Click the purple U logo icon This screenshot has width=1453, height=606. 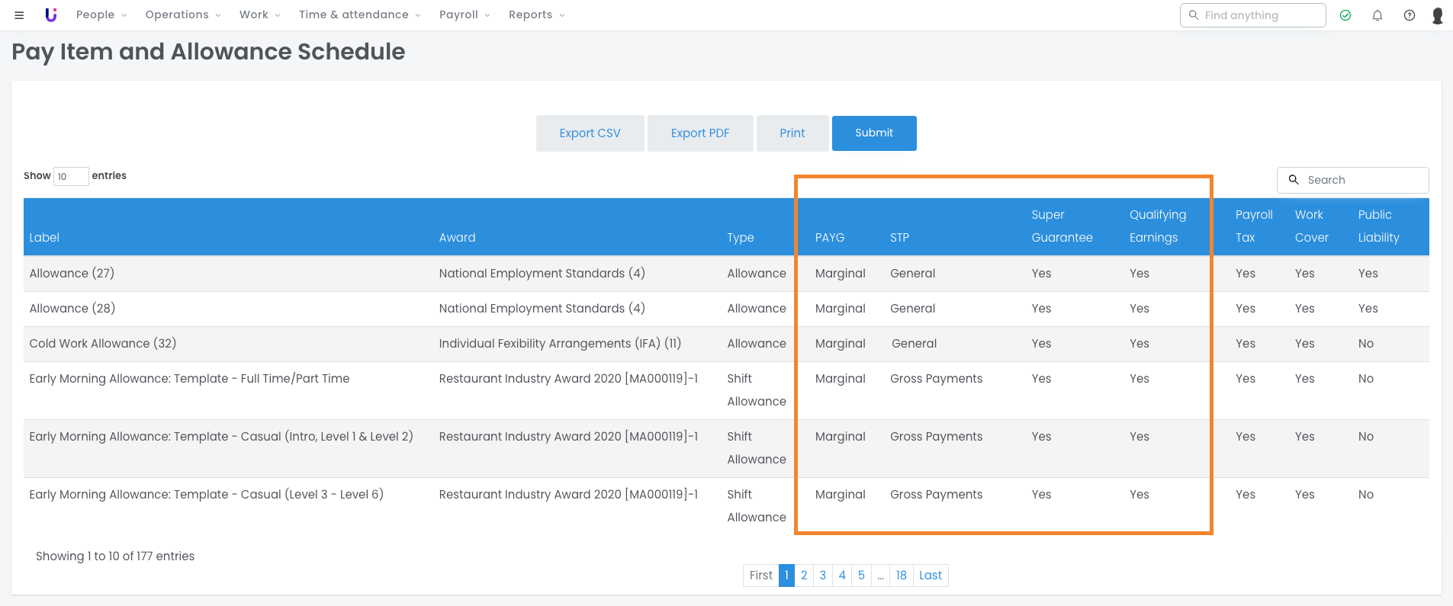click(51, 14)
